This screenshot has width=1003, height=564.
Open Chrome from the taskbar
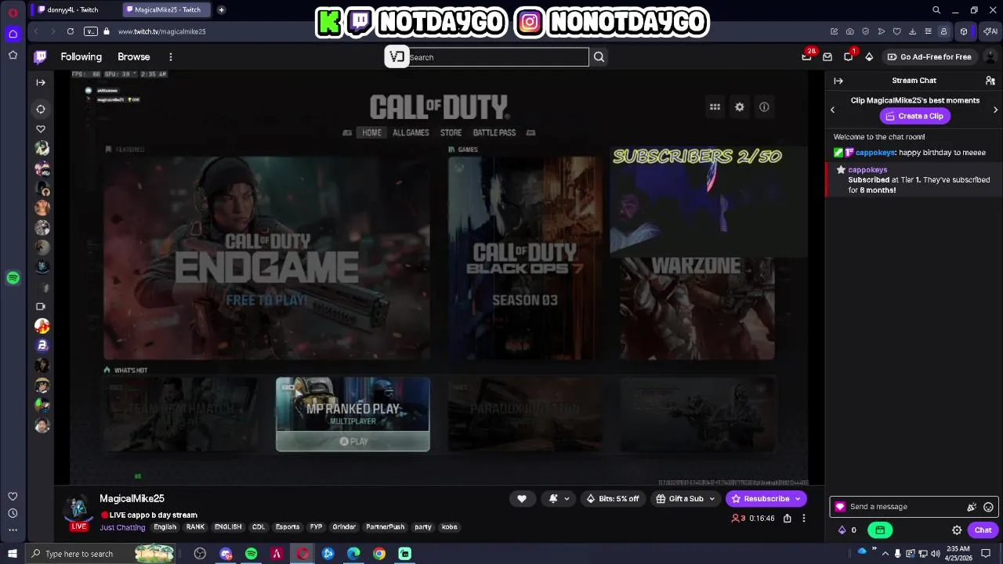coord(379,554)
